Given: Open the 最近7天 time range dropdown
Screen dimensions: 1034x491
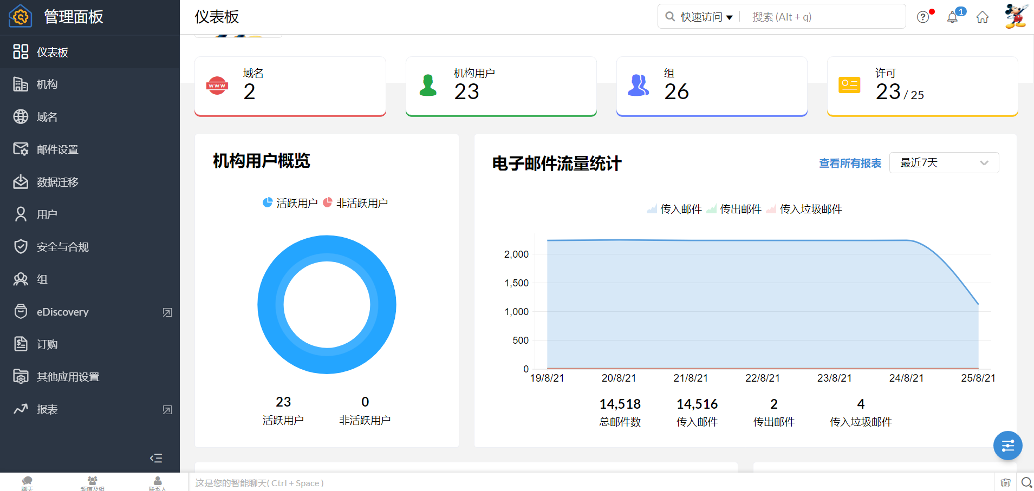Looking at the screenshot, I should (944, 163).
